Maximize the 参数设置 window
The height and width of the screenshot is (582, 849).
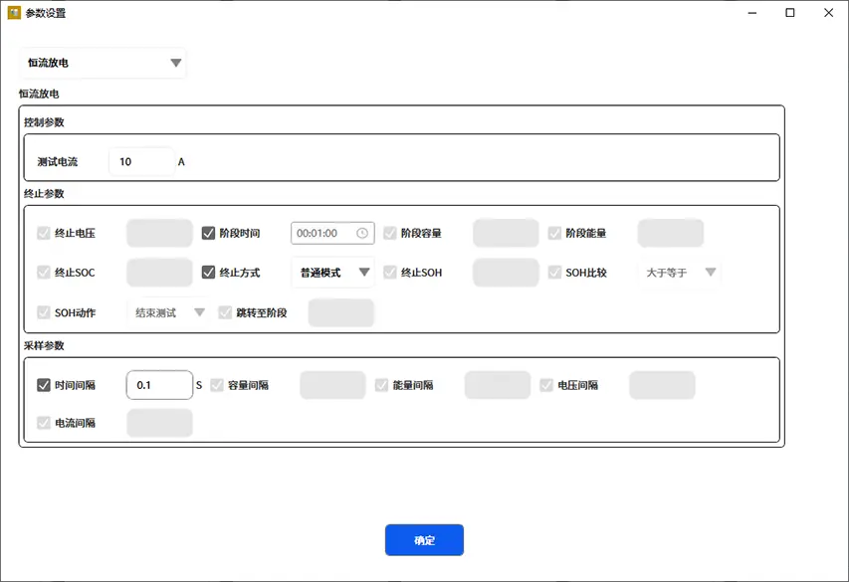pos(790,13)
